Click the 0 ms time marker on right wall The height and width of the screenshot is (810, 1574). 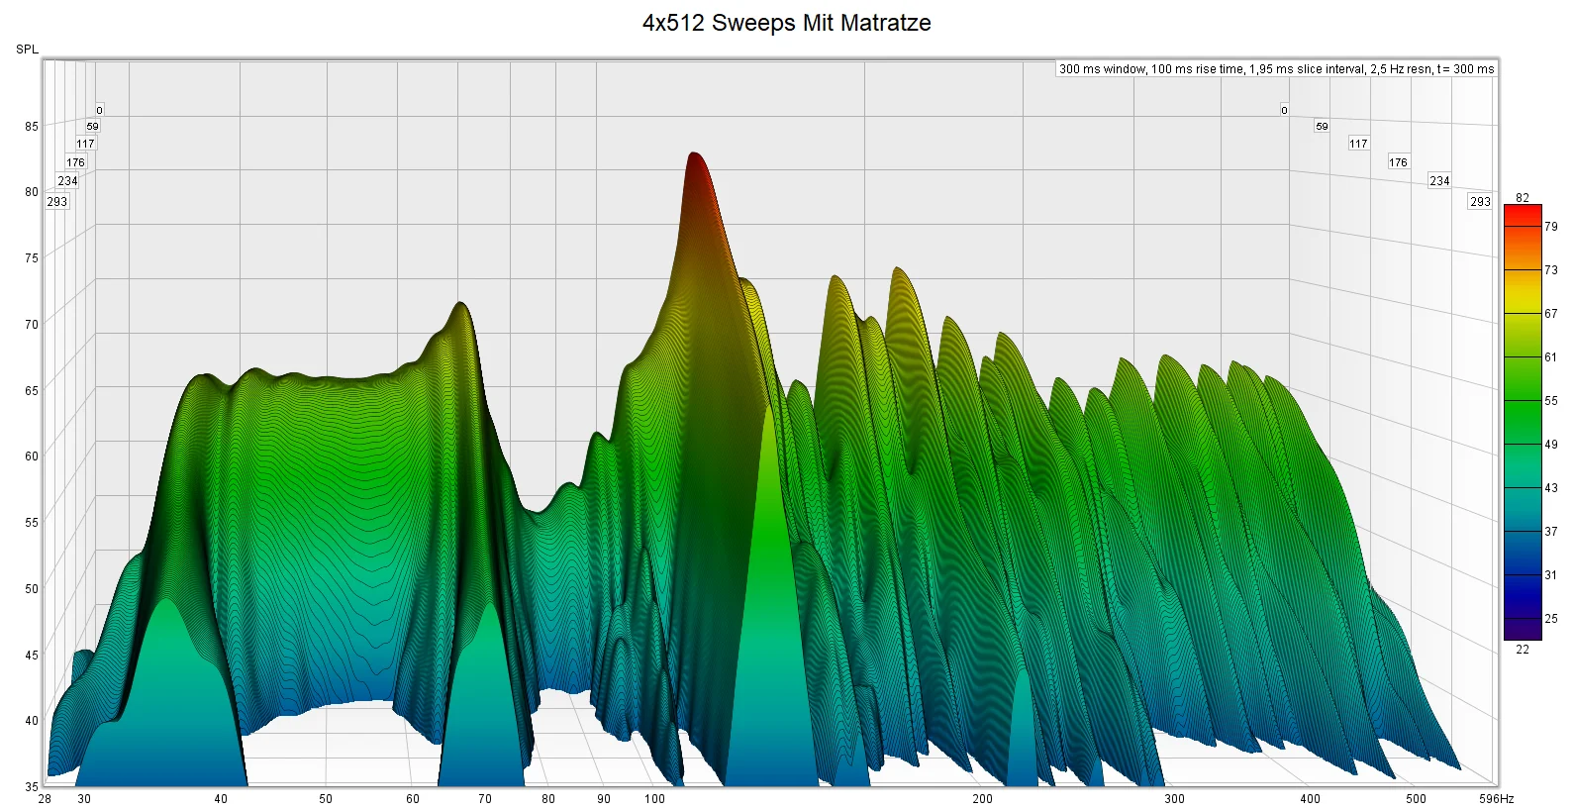[1284, 110]
